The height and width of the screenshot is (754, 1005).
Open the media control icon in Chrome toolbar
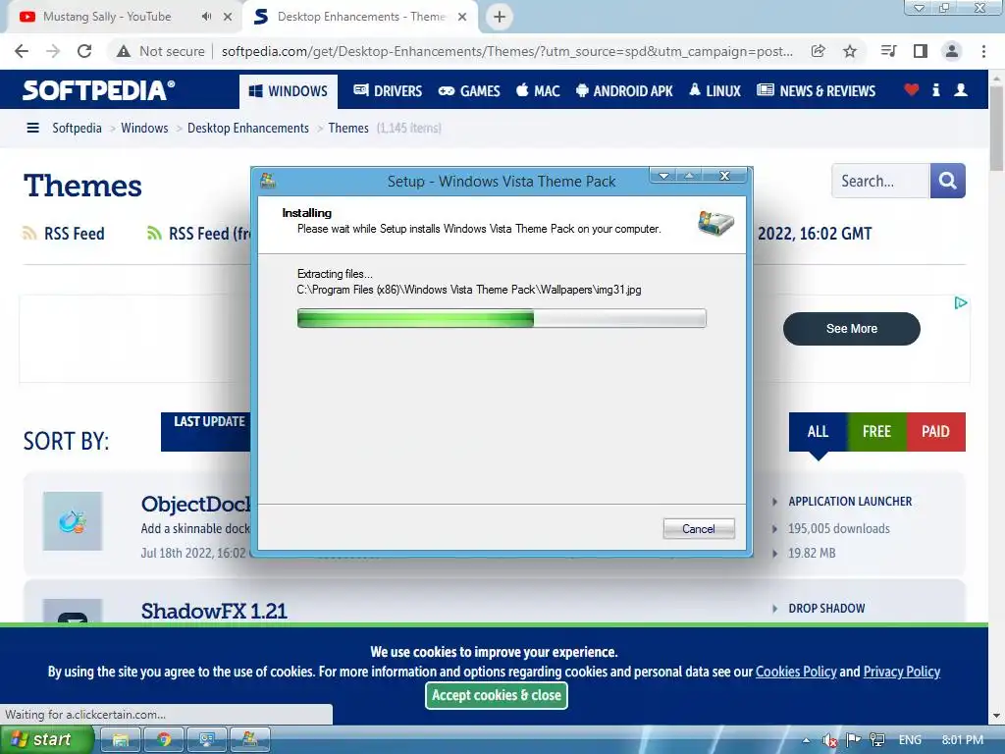888,51
